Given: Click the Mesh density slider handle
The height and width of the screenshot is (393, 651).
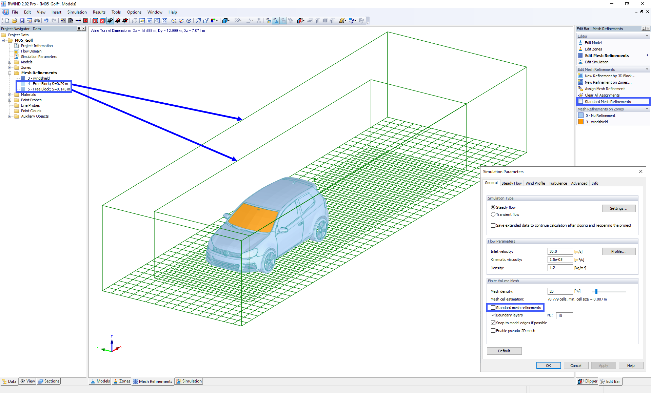Looking at the screenshot, I should point(596,291).
